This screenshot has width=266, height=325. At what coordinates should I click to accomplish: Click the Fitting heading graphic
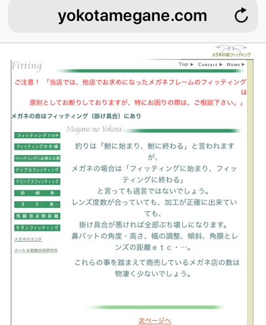coord(27,66)
